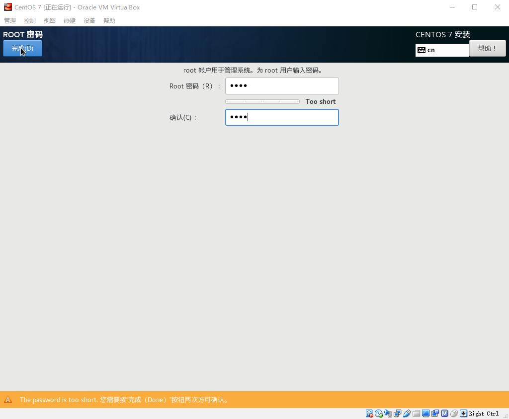Click the 确认(C) label

point(183,117)
